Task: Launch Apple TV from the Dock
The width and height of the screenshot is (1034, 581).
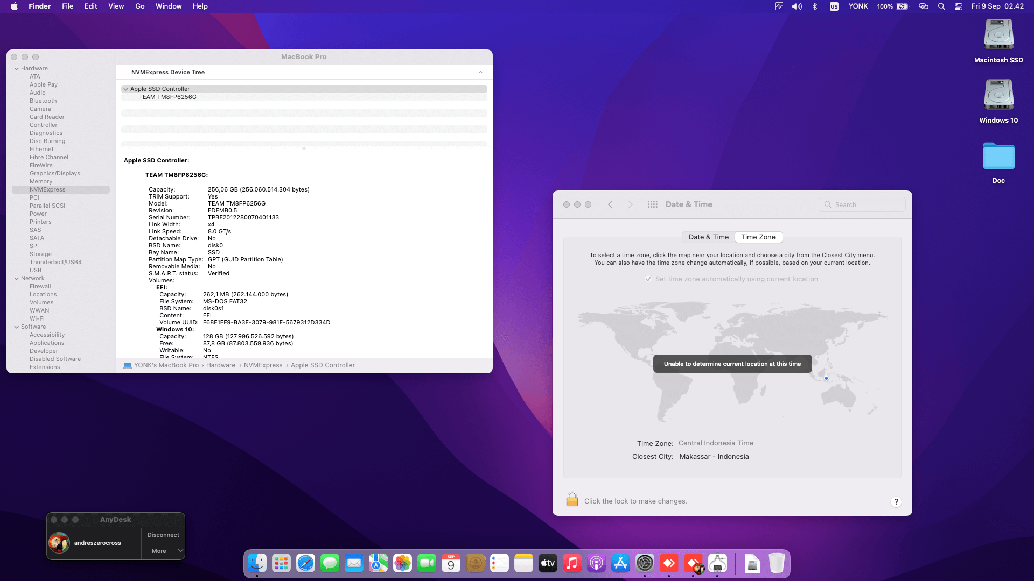Action: point(548,563)
